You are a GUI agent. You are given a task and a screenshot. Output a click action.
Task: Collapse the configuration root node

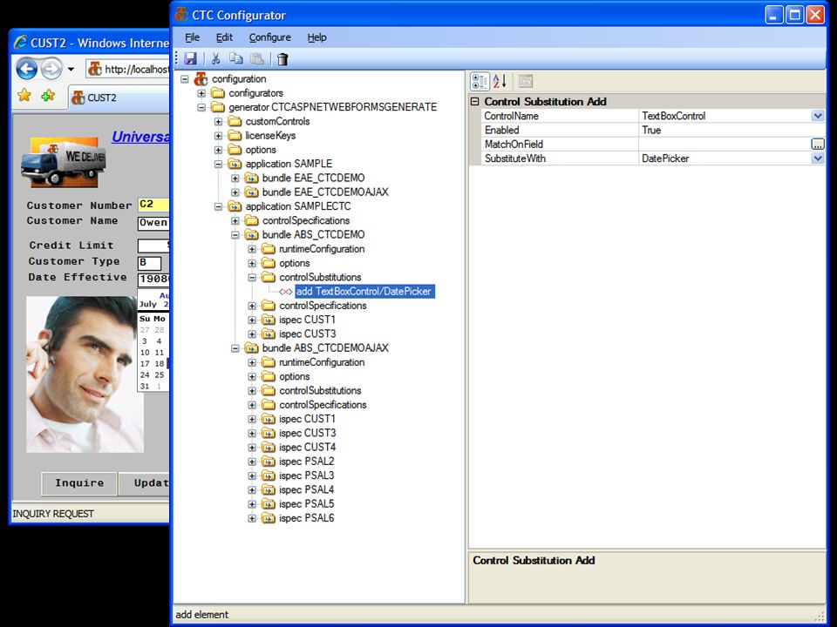pyautogui.click(x=185, y=79)
